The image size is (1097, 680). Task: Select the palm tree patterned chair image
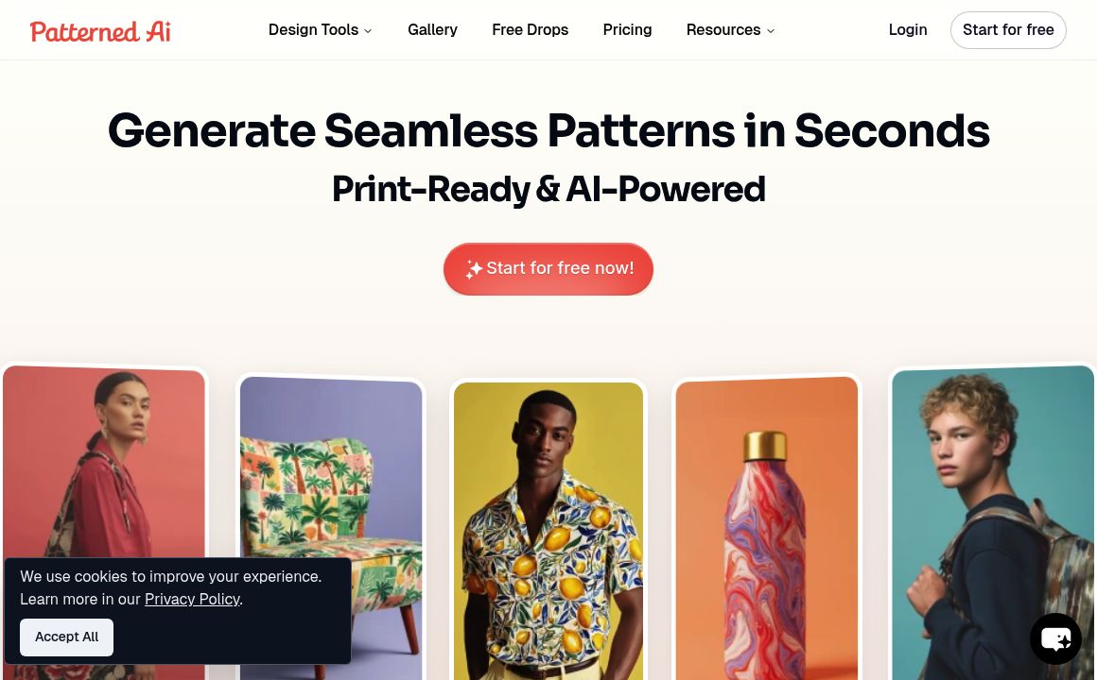[x=331, y=528]
